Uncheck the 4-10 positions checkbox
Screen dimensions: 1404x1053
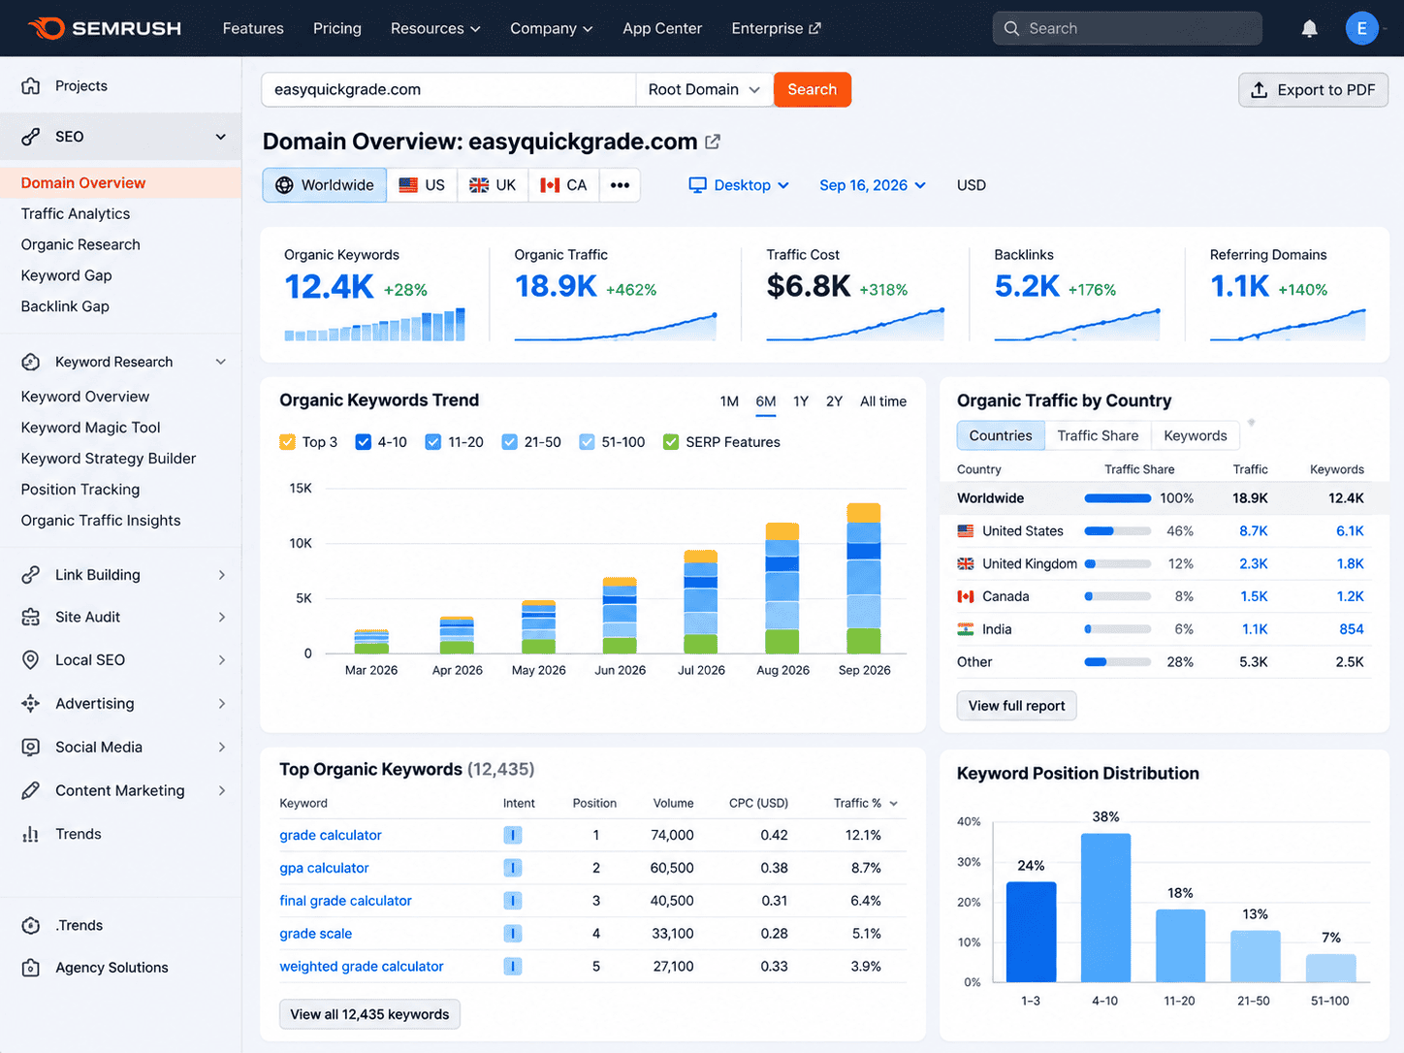pyautogui.click(x=364, y=442)
